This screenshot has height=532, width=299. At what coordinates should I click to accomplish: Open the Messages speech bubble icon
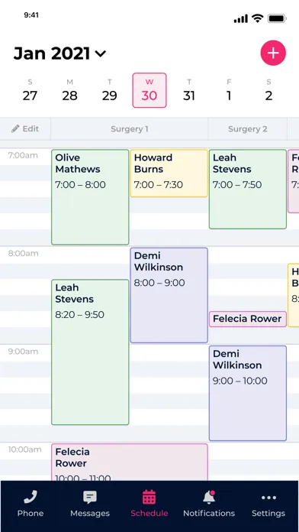tap(90, 498)
